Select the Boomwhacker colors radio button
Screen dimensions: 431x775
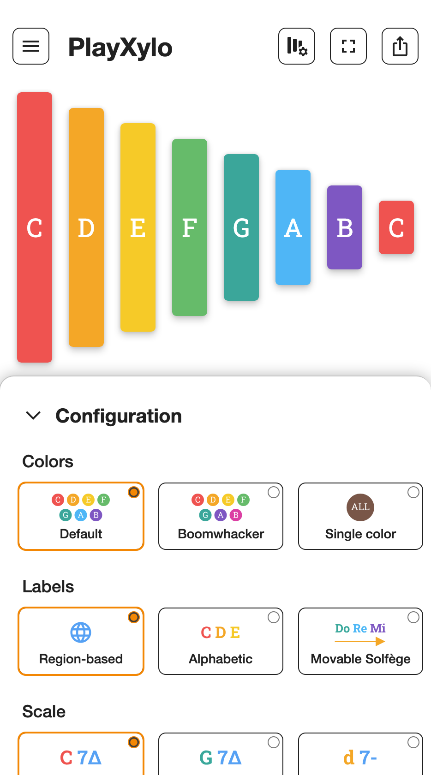tap(274, 492)
